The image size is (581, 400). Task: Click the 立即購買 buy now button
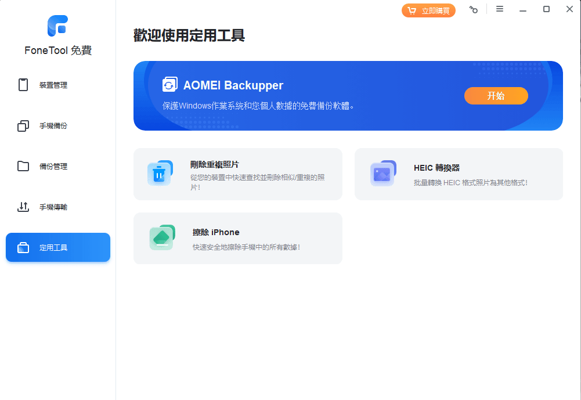tap(428, 11)
